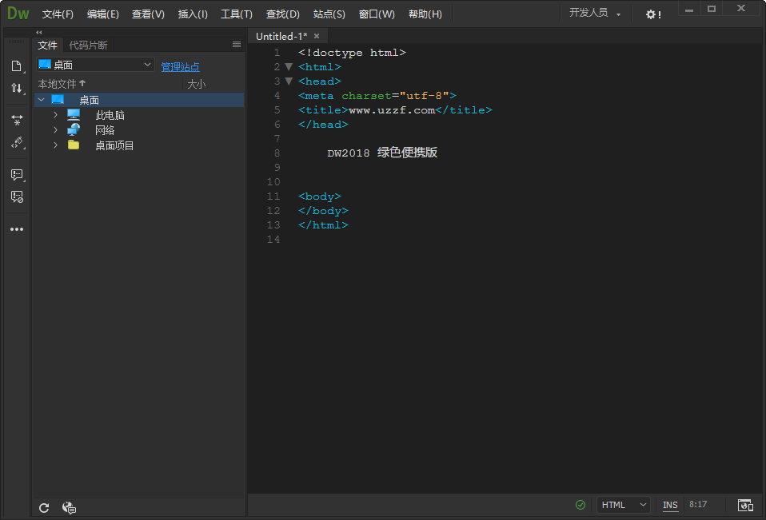Open the file management icon in left toolbar
Screen dimensions: 766x520
point(17,65)
